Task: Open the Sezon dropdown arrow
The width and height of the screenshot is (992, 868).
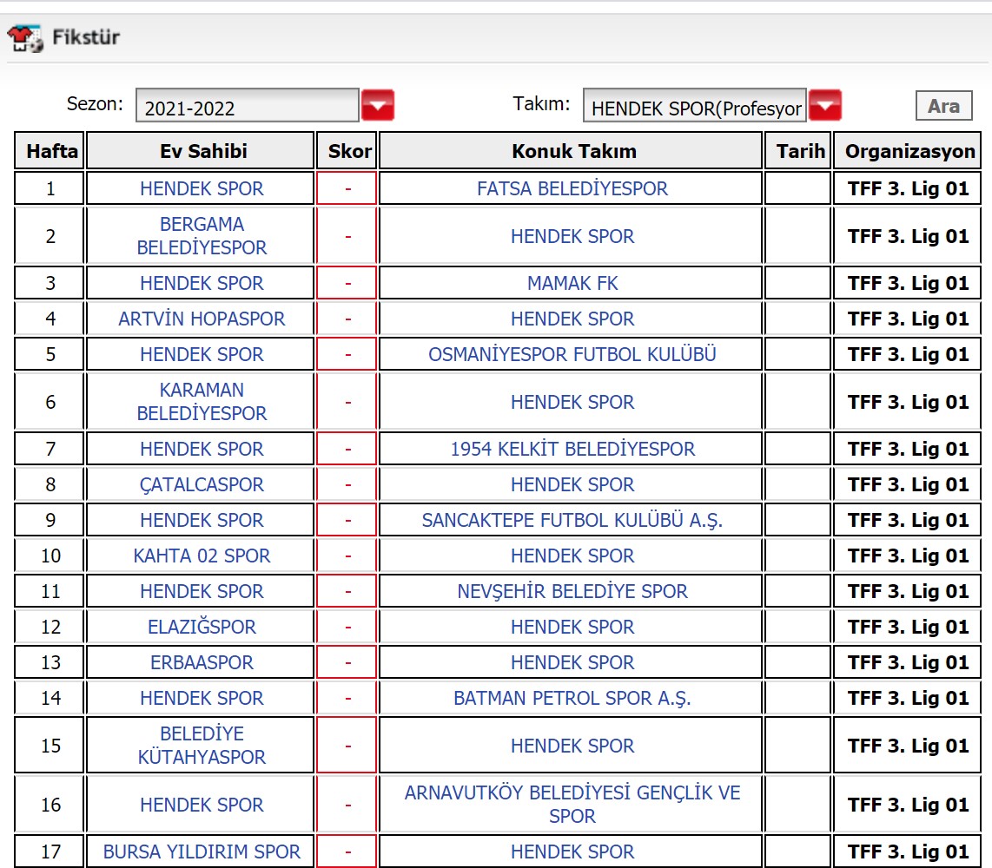Action: click(378, 106)
